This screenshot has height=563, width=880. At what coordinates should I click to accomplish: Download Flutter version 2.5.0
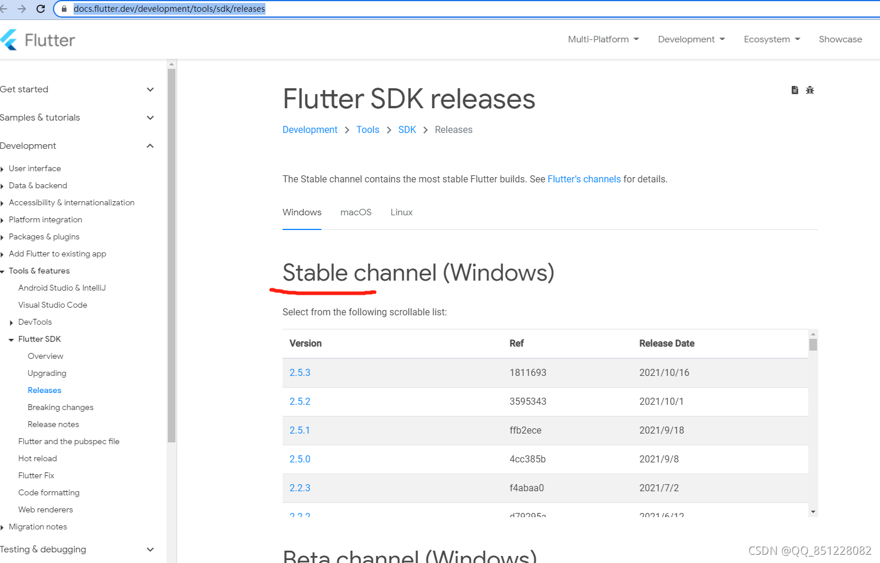(300, 459)
